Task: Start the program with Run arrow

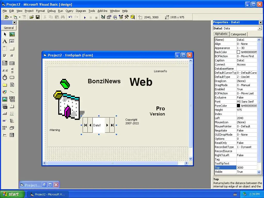Action: click(85, 17)
